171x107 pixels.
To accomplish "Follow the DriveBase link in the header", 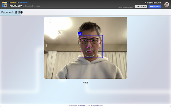I will point(23,2).
